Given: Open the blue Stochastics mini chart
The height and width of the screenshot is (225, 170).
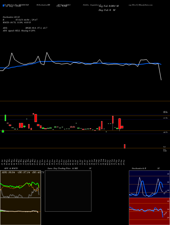Looking at the screenshot, I should click(x=149, y=184).
